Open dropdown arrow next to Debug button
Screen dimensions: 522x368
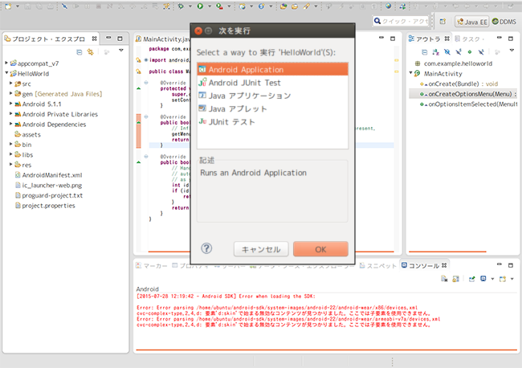tap(190, 6)
